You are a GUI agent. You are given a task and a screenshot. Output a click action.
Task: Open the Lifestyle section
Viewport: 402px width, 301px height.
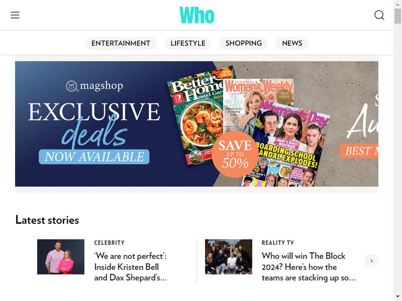coord(188,43)
